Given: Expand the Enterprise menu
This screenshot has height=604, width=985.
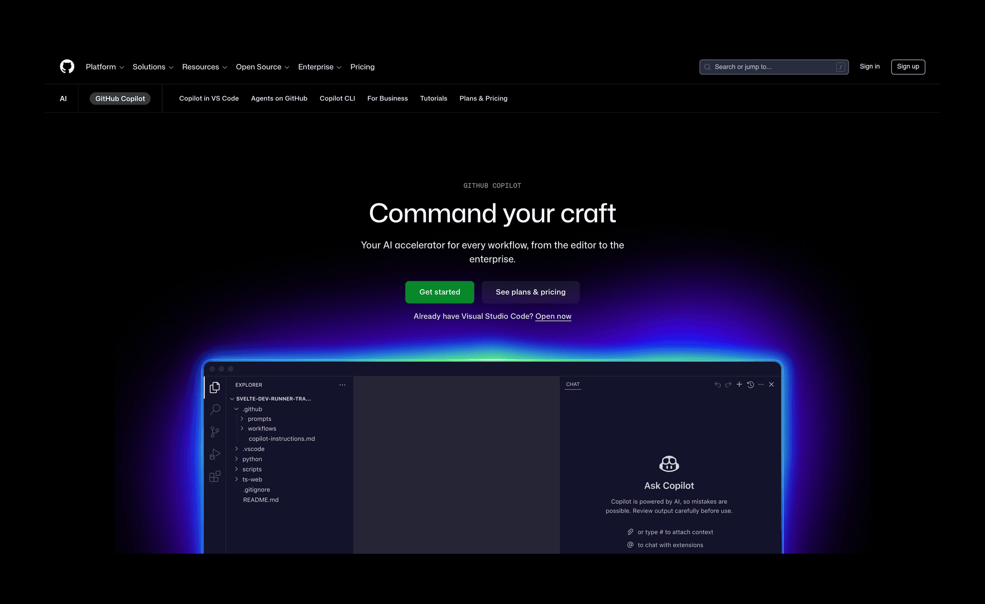Looking at the screenshot, I should [320, 67].
